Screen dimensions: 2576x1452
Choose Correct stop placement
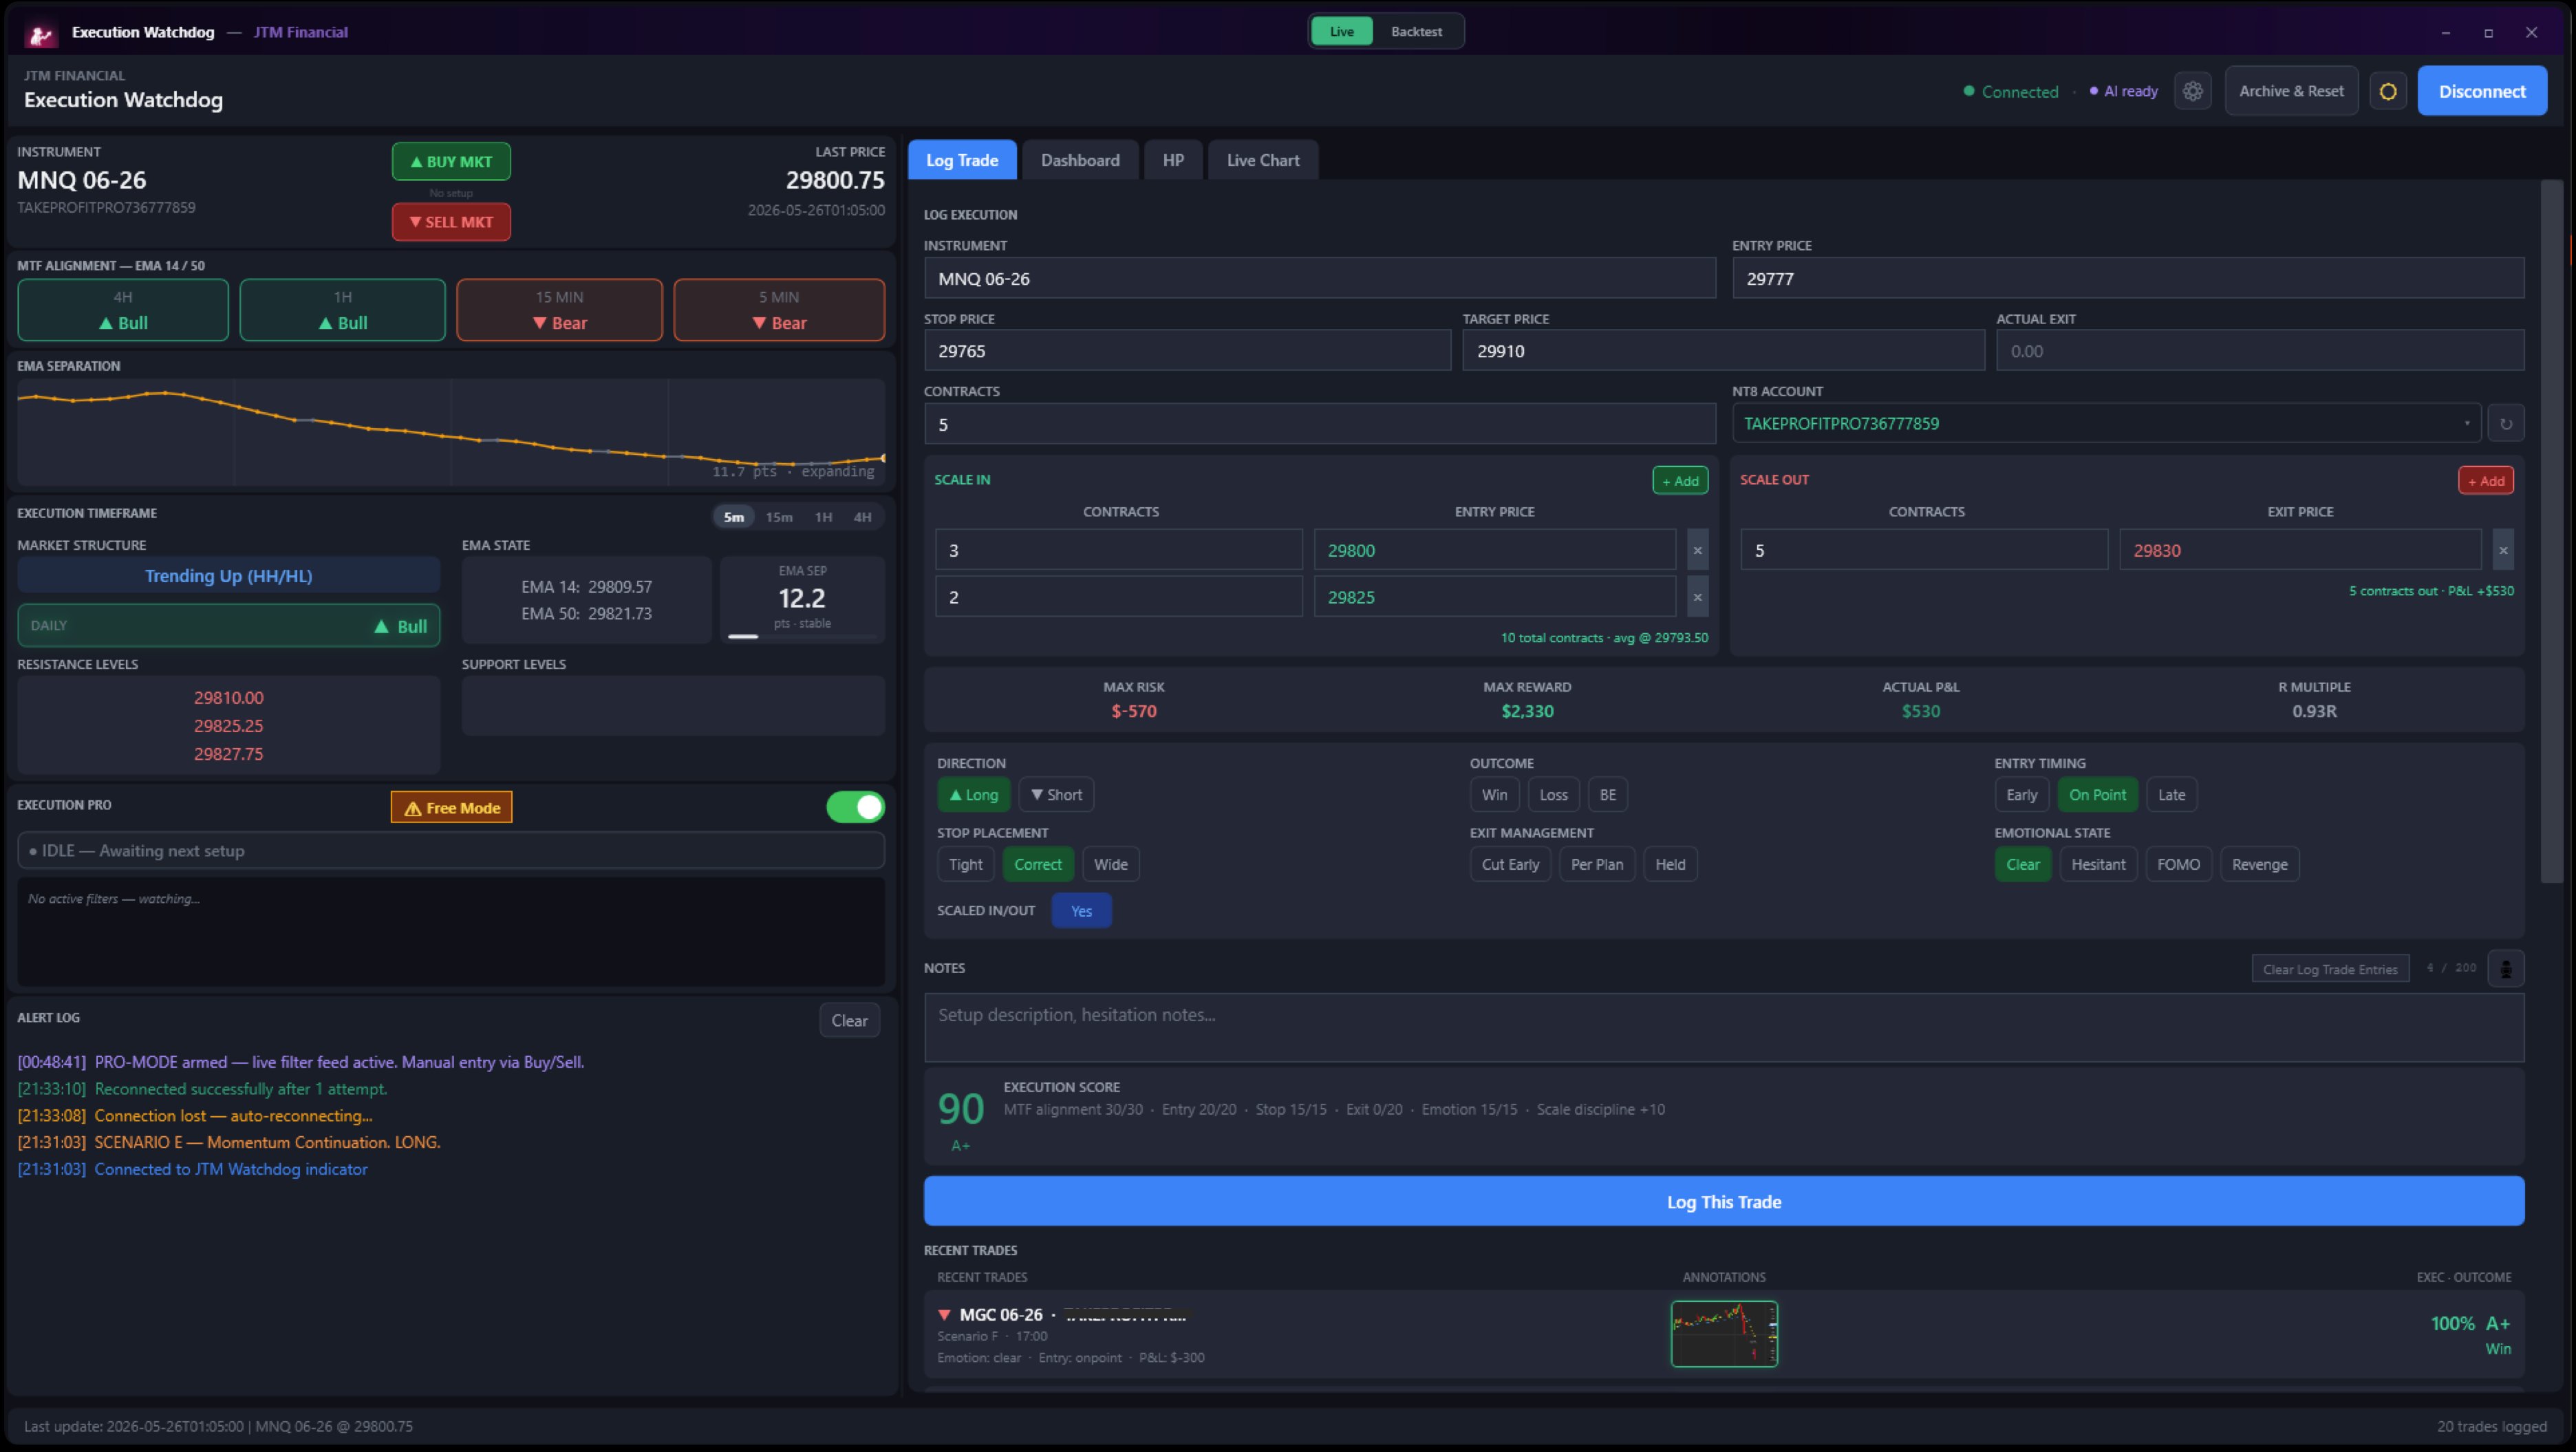click(x=1038, y=865)
